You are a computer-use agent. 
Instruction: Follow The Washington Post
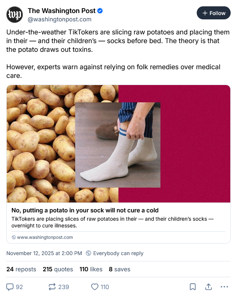213,13
